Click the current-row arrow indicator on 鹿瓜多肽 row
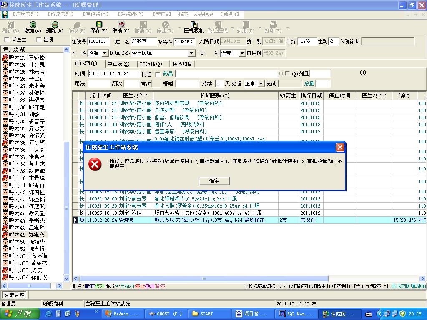427x320 pixels. (75, 220)
